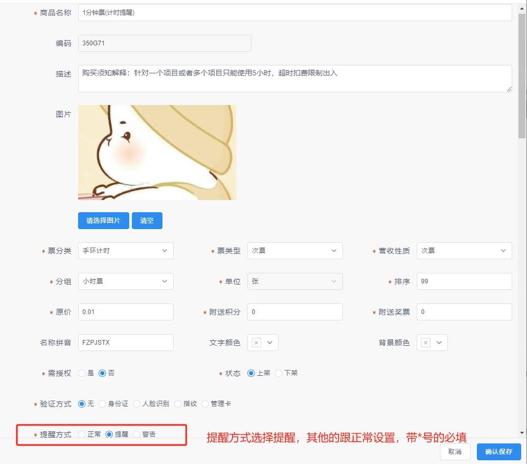Click the scrollbar down arrow
The image size is (527, 464).
click(x=522, y=433)
